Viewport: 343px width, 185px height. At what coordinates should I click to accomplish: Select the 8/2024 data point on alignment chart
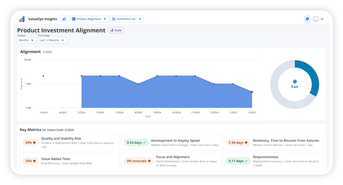pos(138,84)
